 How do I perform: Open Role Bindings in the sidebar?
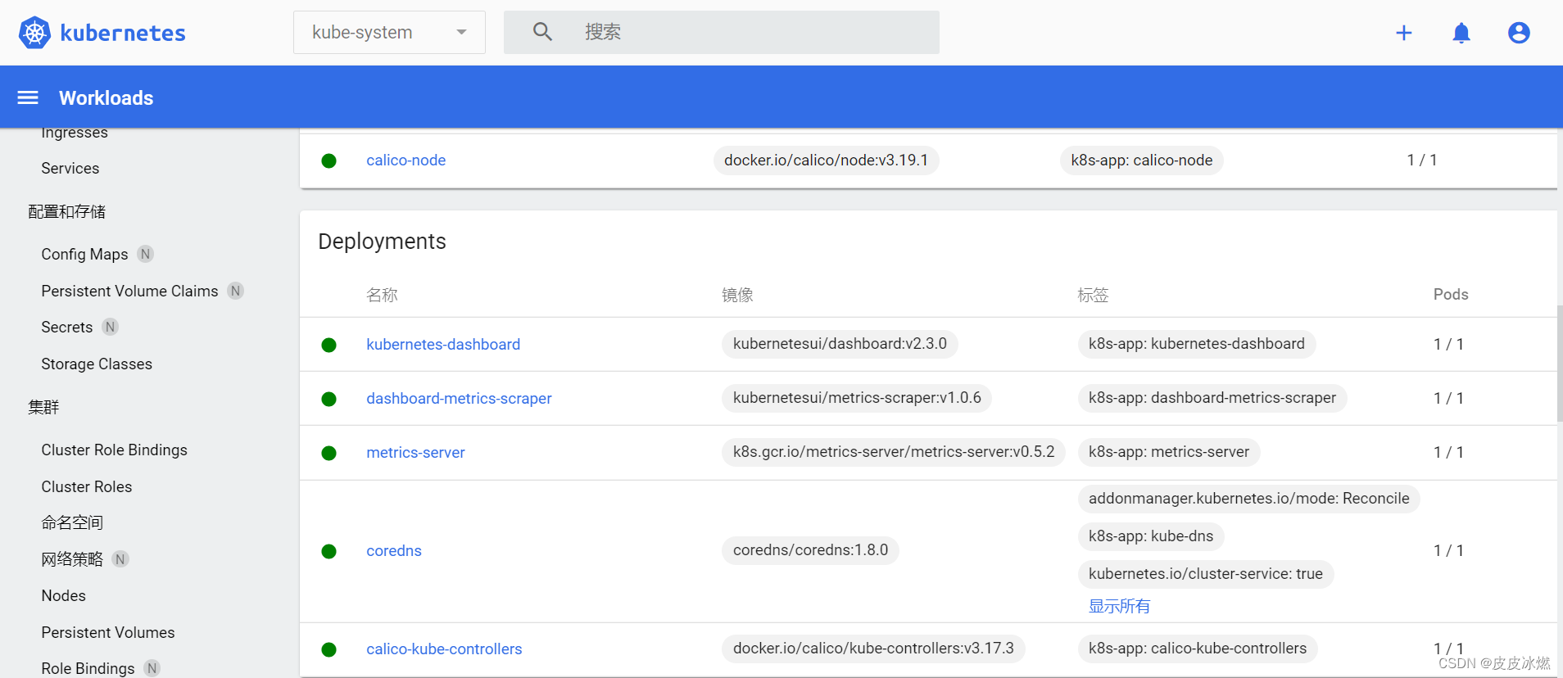click(88, 668)
